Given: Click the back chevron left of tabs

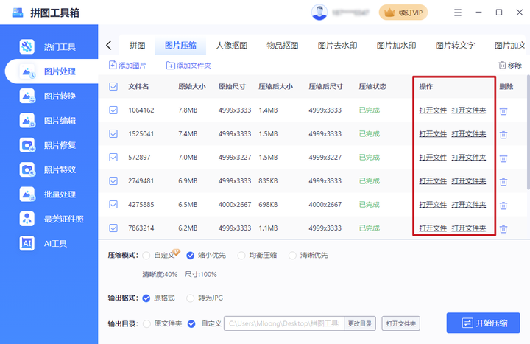Looking at the screenshot, I should (x=108, y=46).
